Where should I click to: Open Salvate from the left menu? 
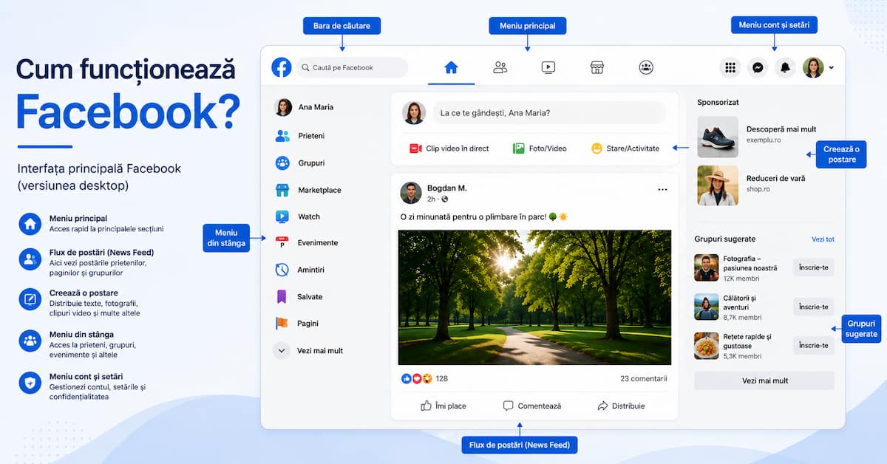[299, 296]
